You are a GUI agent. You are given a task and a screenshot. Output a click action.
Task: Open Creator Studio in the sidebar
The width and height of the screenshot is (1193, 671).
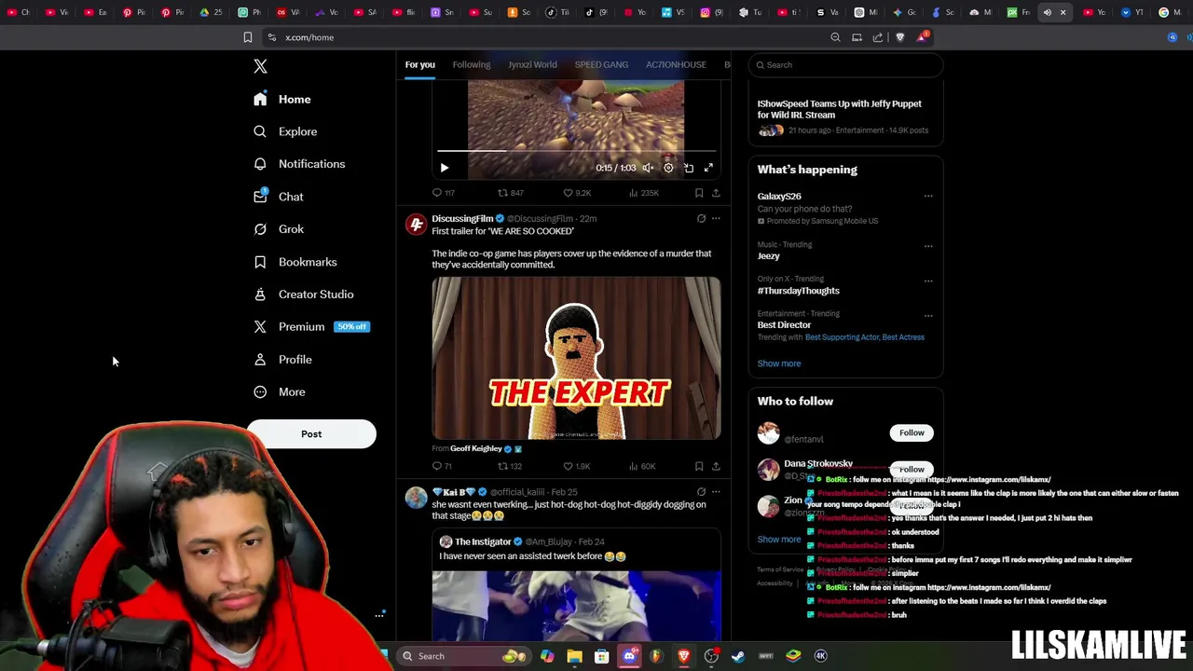pos(303,294)
